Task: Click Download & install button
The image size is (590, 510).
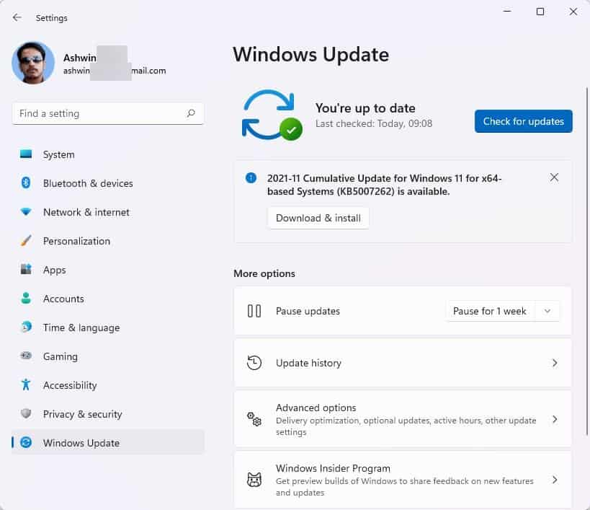Action: click(318, 218)
